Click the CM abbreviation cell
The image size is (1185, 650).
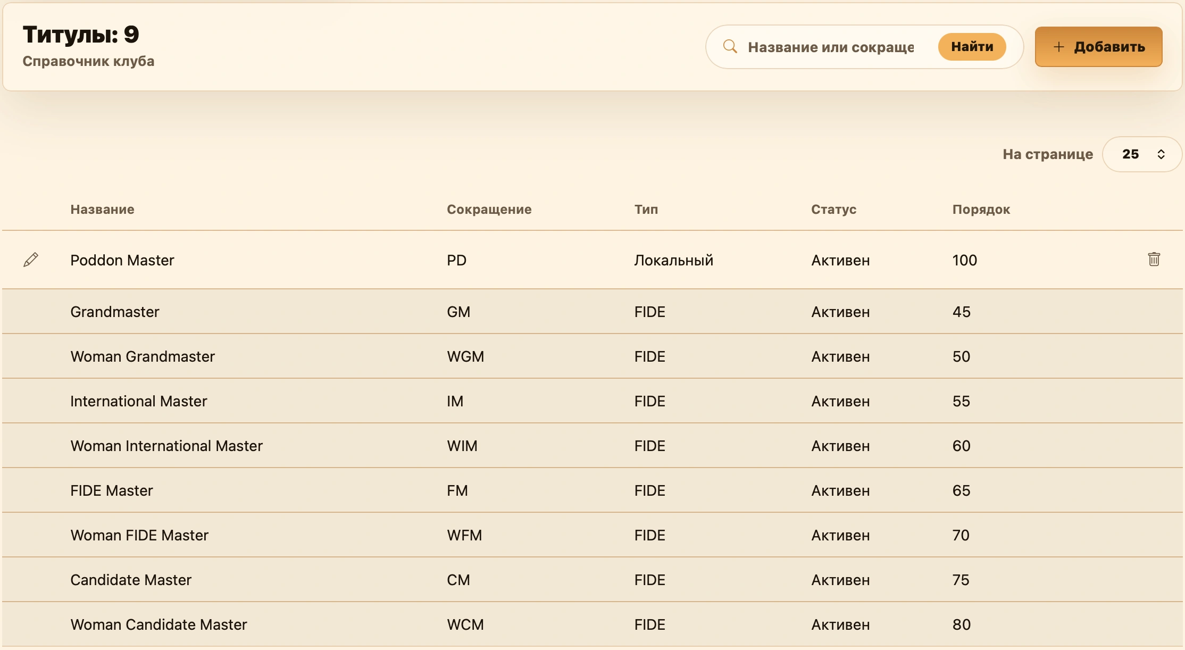coord(458,580)
